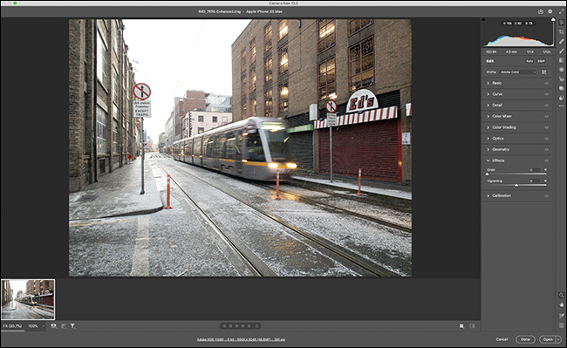Toggle visibility eye for Effects panel
567x348 pixels.
pos(546,160)
